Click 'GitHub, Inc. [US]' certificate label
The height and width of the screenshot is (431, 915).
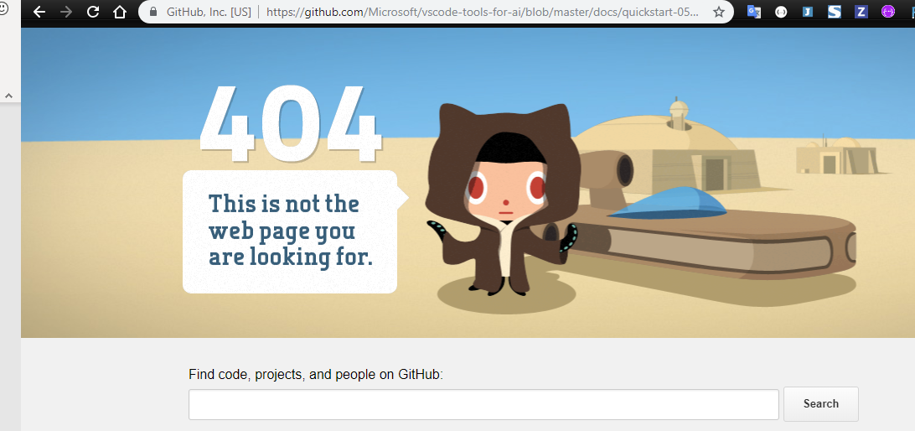pos(209,12)
